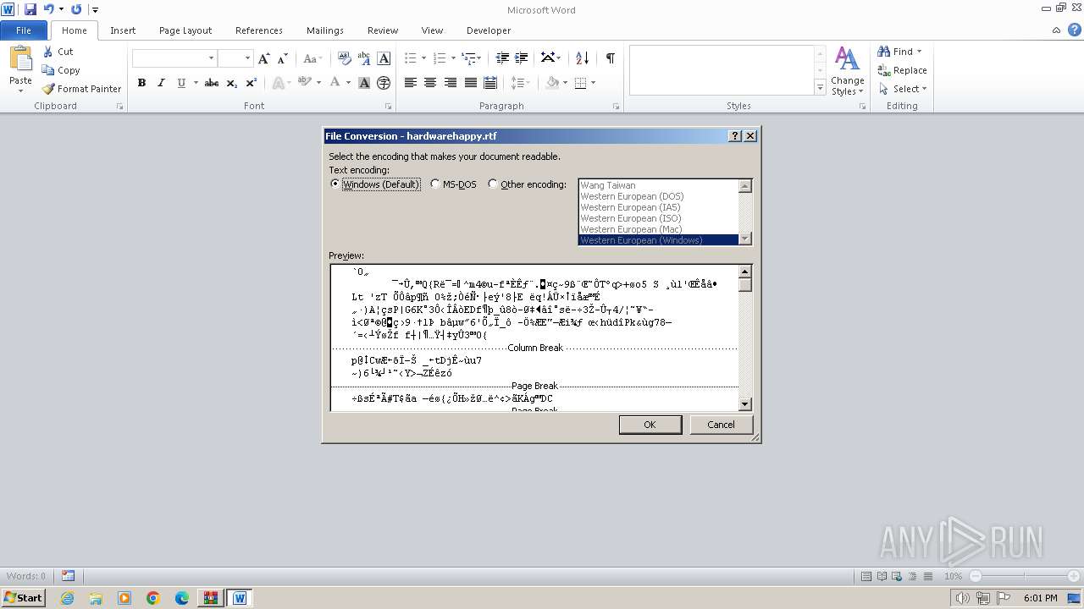Grow font size with the large A icon
Viewport: 1084px width, 609px height.
click(264, 58)
